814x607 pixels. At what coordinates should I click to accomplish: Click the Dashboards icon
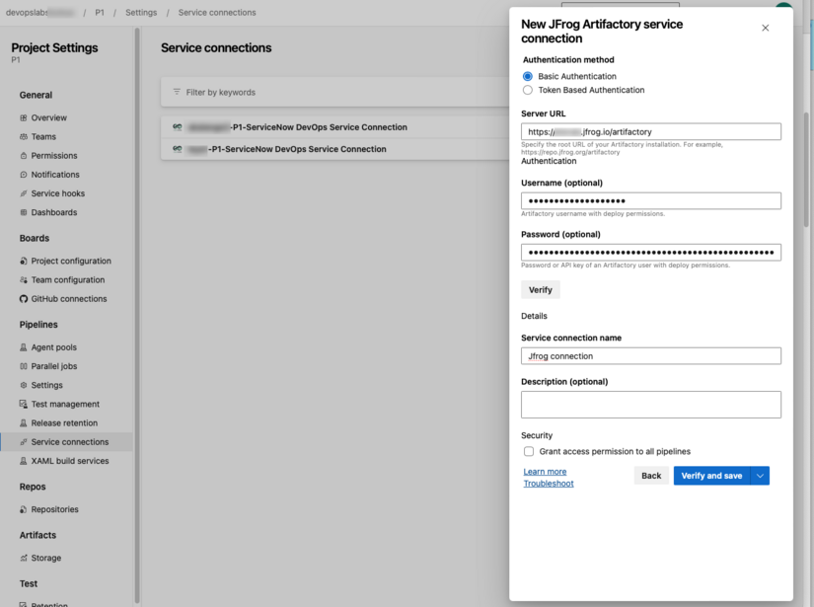point(24,212)
